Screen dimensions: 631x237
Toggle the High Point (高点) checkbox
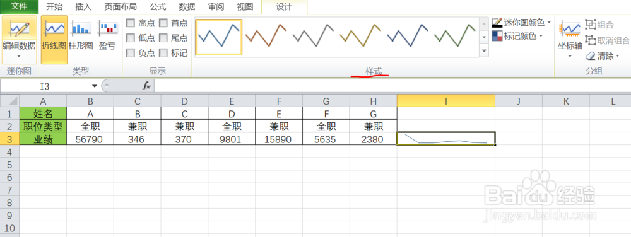coord(131,23)
